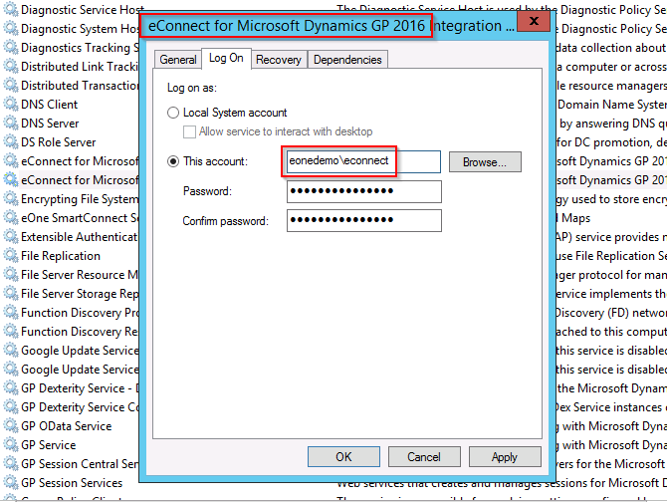Click gear icon beside GP OData Service
667x502 pixels.
tap(10, 426)
